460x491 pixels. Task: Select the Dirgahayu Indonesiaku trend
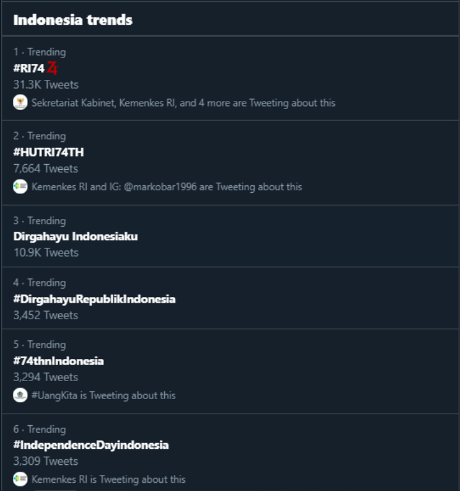(x=75, y=236)
